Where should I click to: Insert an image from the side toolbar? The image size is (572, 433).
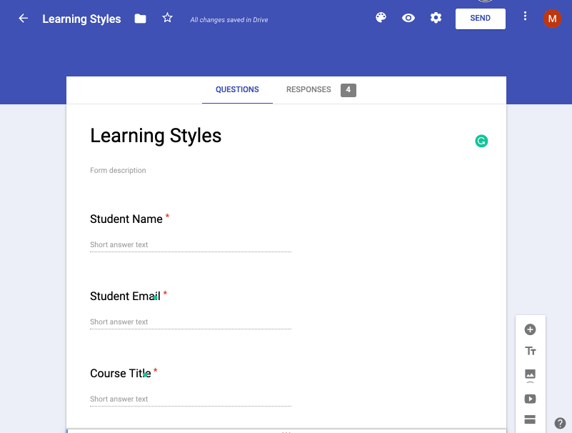click(x=530, y=374)
